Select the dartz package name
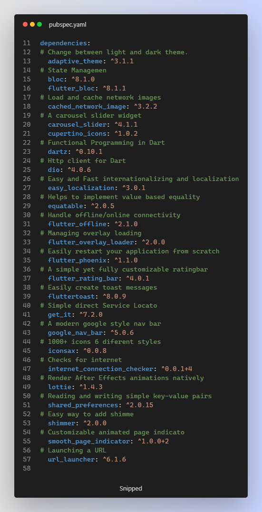 click(58, 152)
